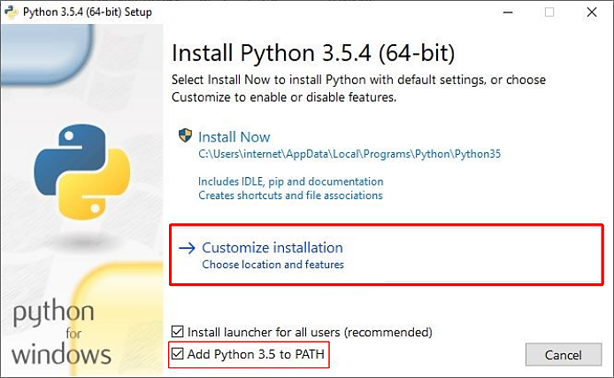614x378 pixels.
Task: Click the Install Now link text
Action: [234, 137]
